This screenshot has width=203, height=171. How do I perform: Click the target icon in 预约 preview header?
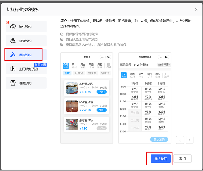tap(108, 57)
